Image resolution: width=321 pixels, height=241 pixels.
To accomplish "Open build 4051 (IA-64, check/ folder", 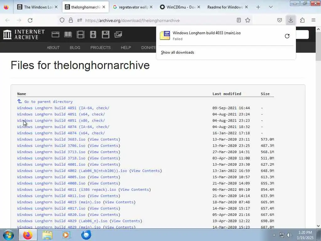I will pos(63,108).
